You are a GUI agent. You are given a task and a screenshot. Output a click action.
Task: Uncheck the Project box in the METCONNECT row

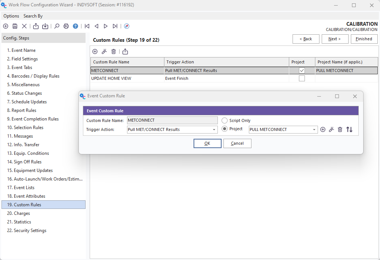click(x=302, y=71)
